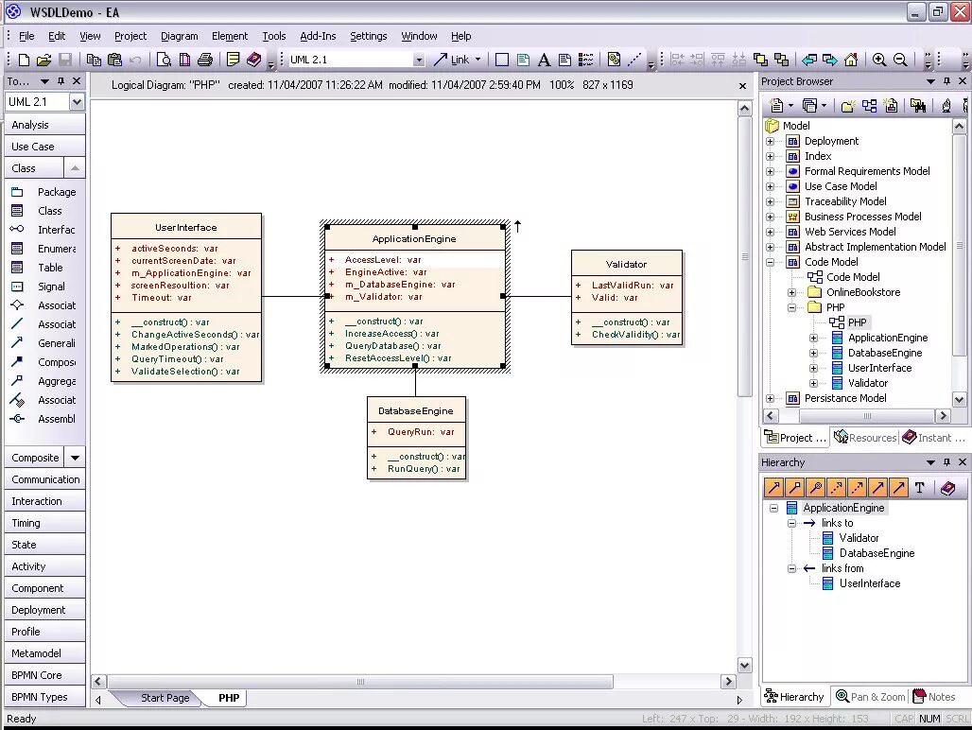The height and width of the screenshot is (730, 972).
Task: Pin the Toolbox panel with the pushpin
Action: pyautogui.click(x=61, y=81)
